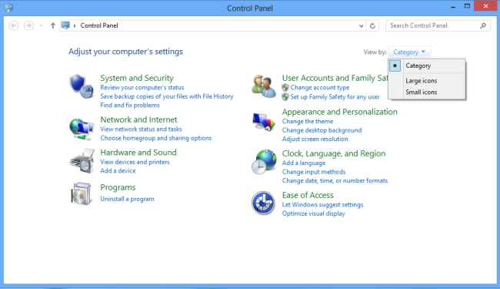Open View network status and tasks
The height and width of the screenshot is (289, 500).
[x=141, y=129]
